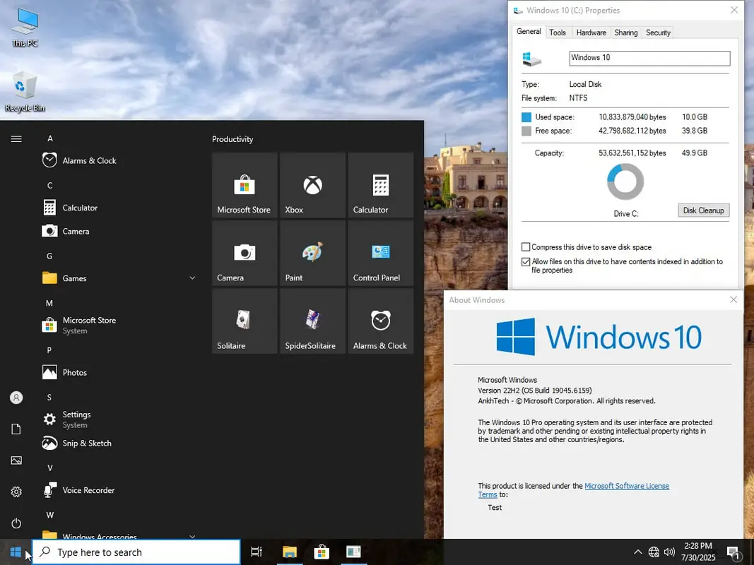Expand the Start menu hamburger navigation
754x565 pixels.
(x=16, y=139)
